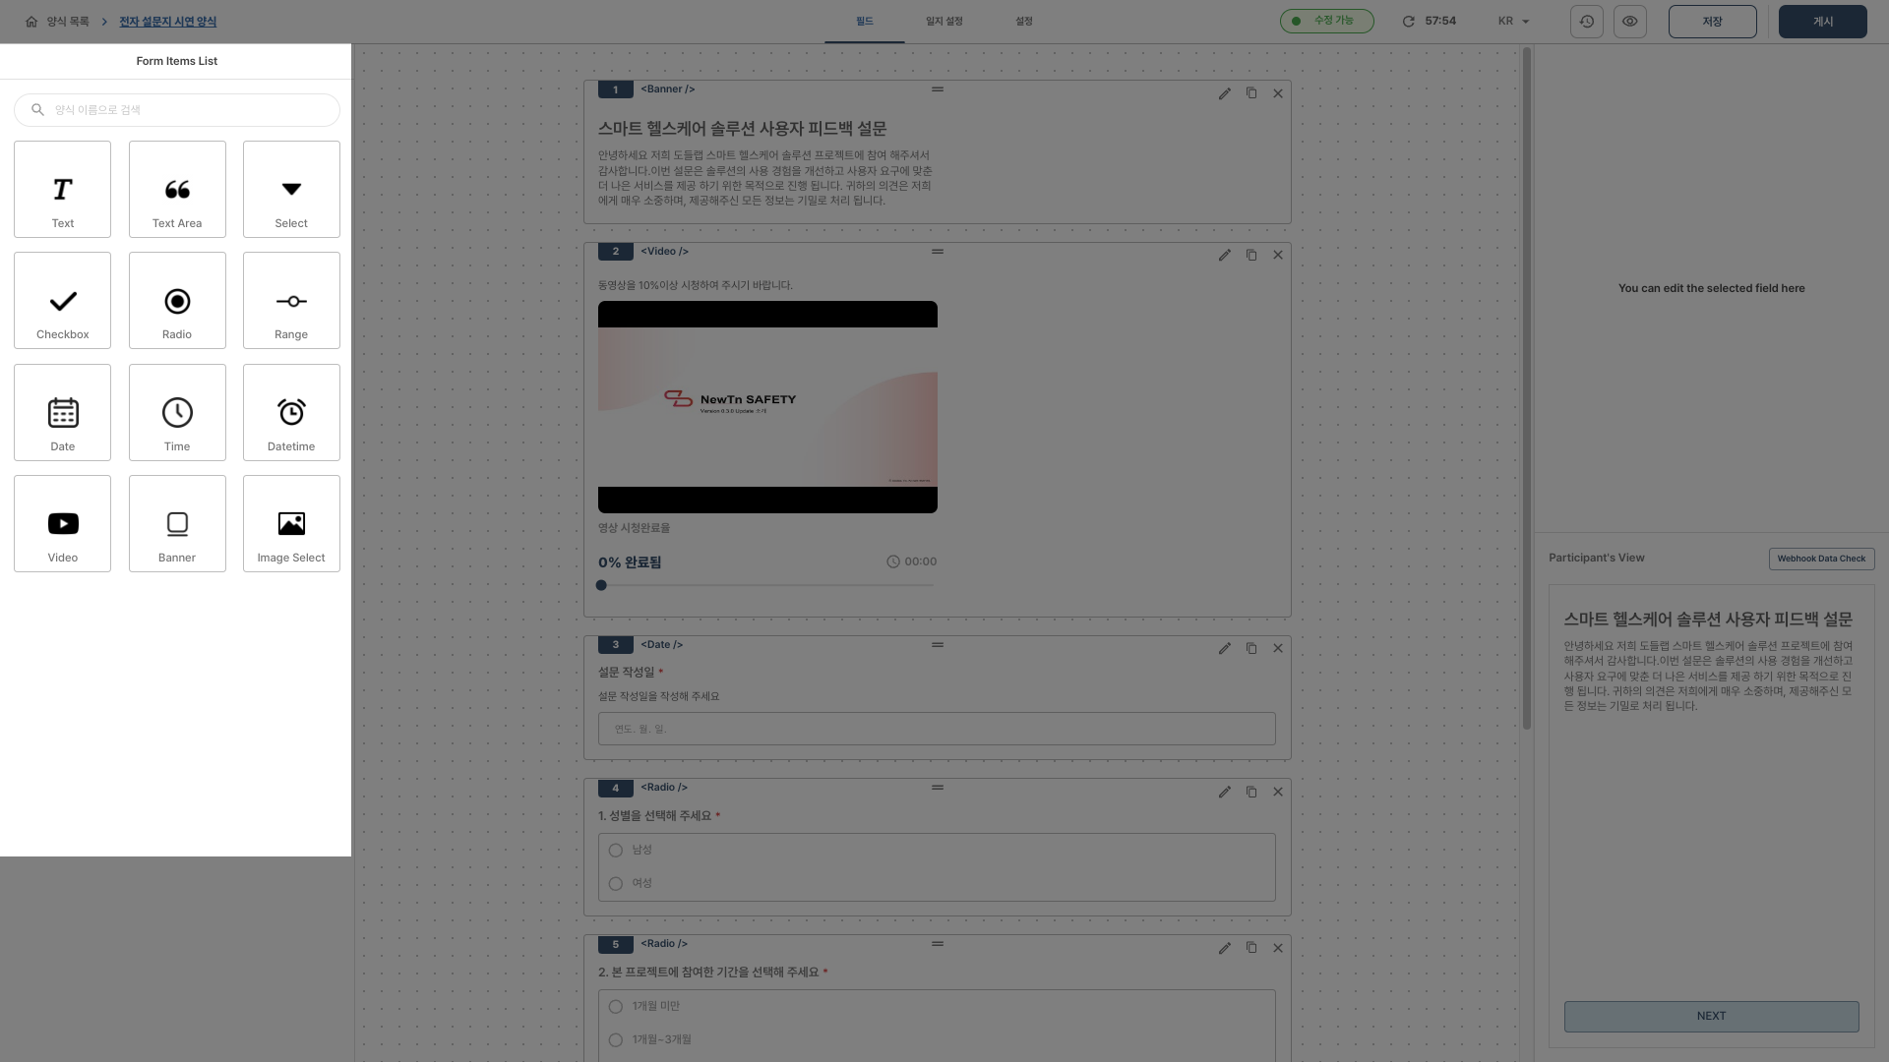1889x1062 pixels.
Task: Click the Range form item icon
Action: (290, 300)
